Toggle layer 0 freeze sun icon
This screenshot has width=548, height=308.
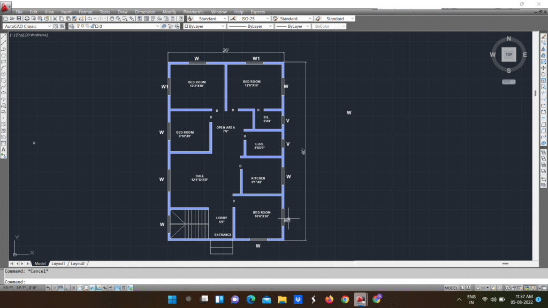83,26
